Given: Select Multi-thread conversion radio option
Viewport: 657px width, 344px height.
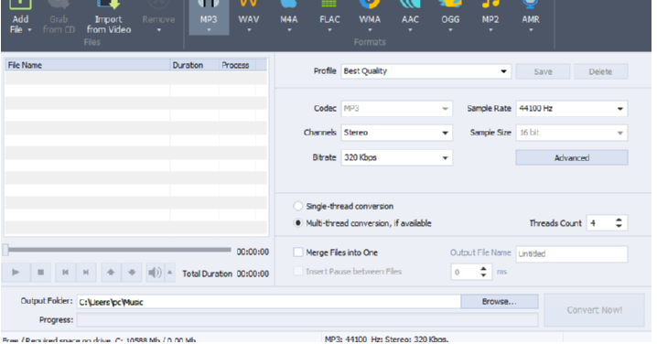Looking at the screenshot, I should (x=297, y=223).
